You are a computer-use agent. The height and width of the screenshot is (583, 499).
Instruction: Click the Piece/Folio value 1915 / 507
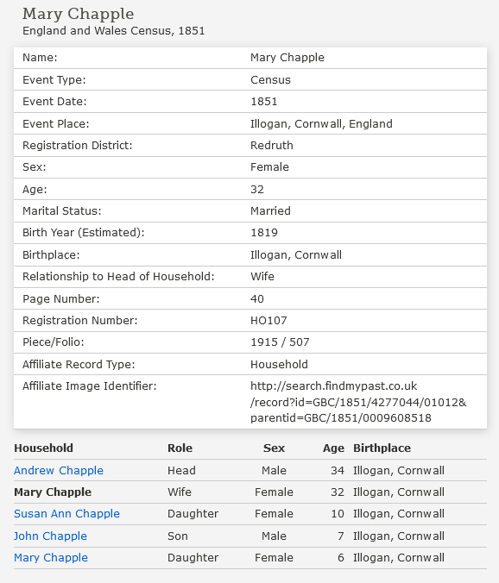(x=280, y=342)
